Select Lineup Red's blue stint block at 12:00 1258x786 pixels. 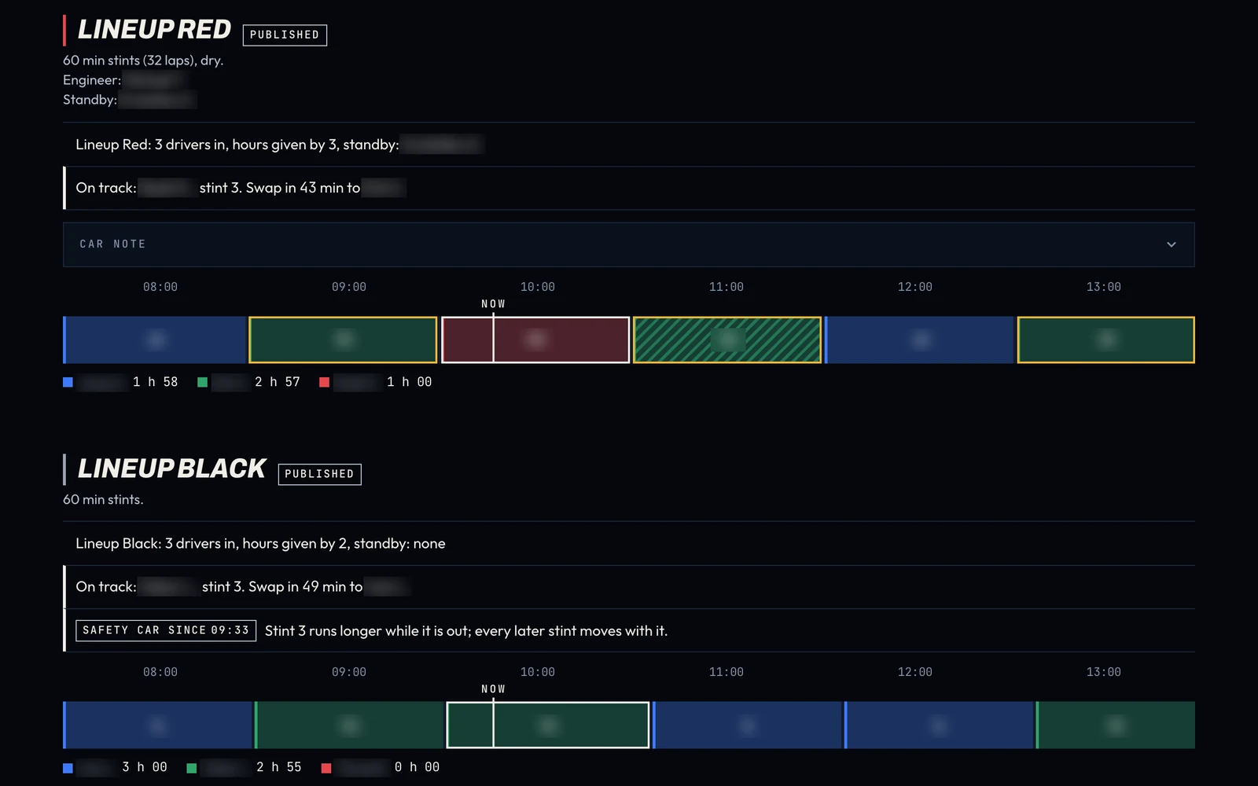click(919, 340)
